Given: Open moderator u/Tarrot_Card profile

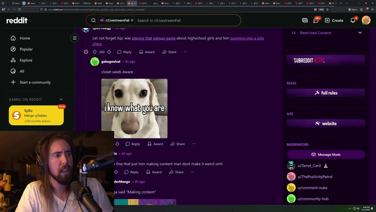Looking at the screenshot, I should [309, 166].
